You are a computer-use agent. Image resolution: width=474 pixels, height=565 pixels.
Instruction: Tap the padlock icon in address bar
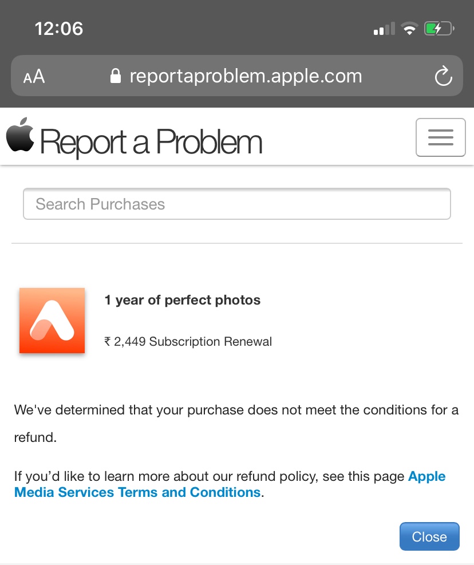click(x=116, y=76)
